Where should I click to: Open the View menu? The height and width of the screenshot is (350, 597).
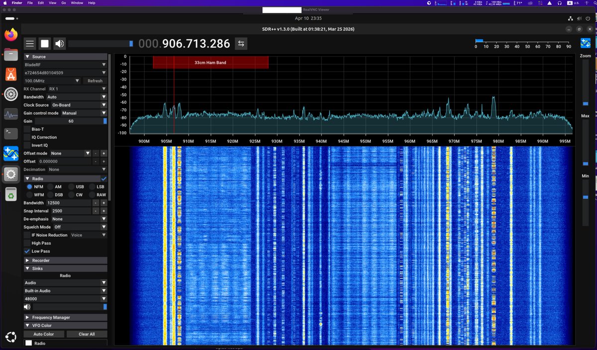52,3
